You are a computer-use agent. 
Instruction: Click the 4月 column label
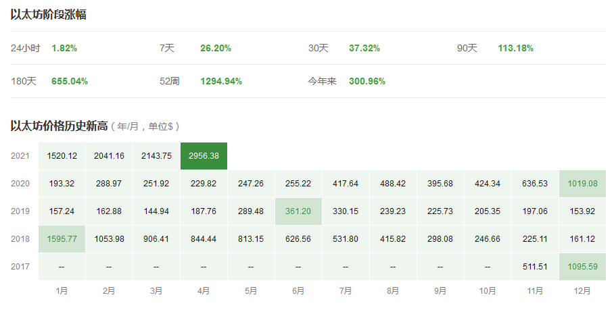(204, 291)
